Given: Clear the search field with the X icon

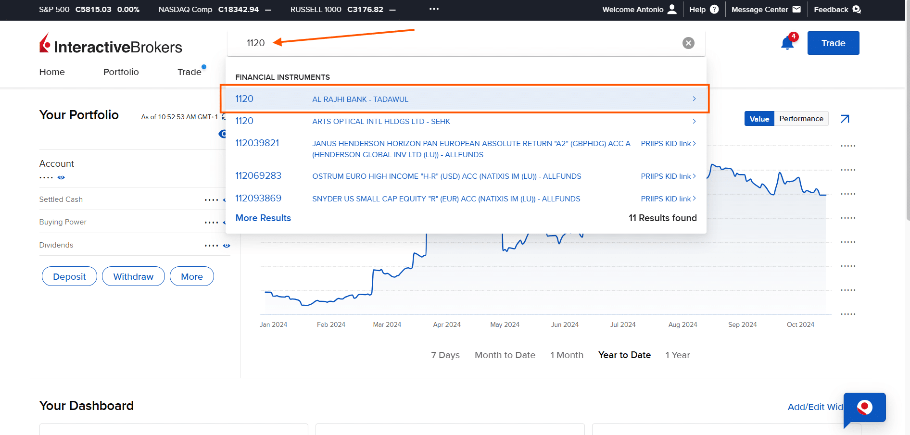Looking at the screenshot, I should [688, 43].
